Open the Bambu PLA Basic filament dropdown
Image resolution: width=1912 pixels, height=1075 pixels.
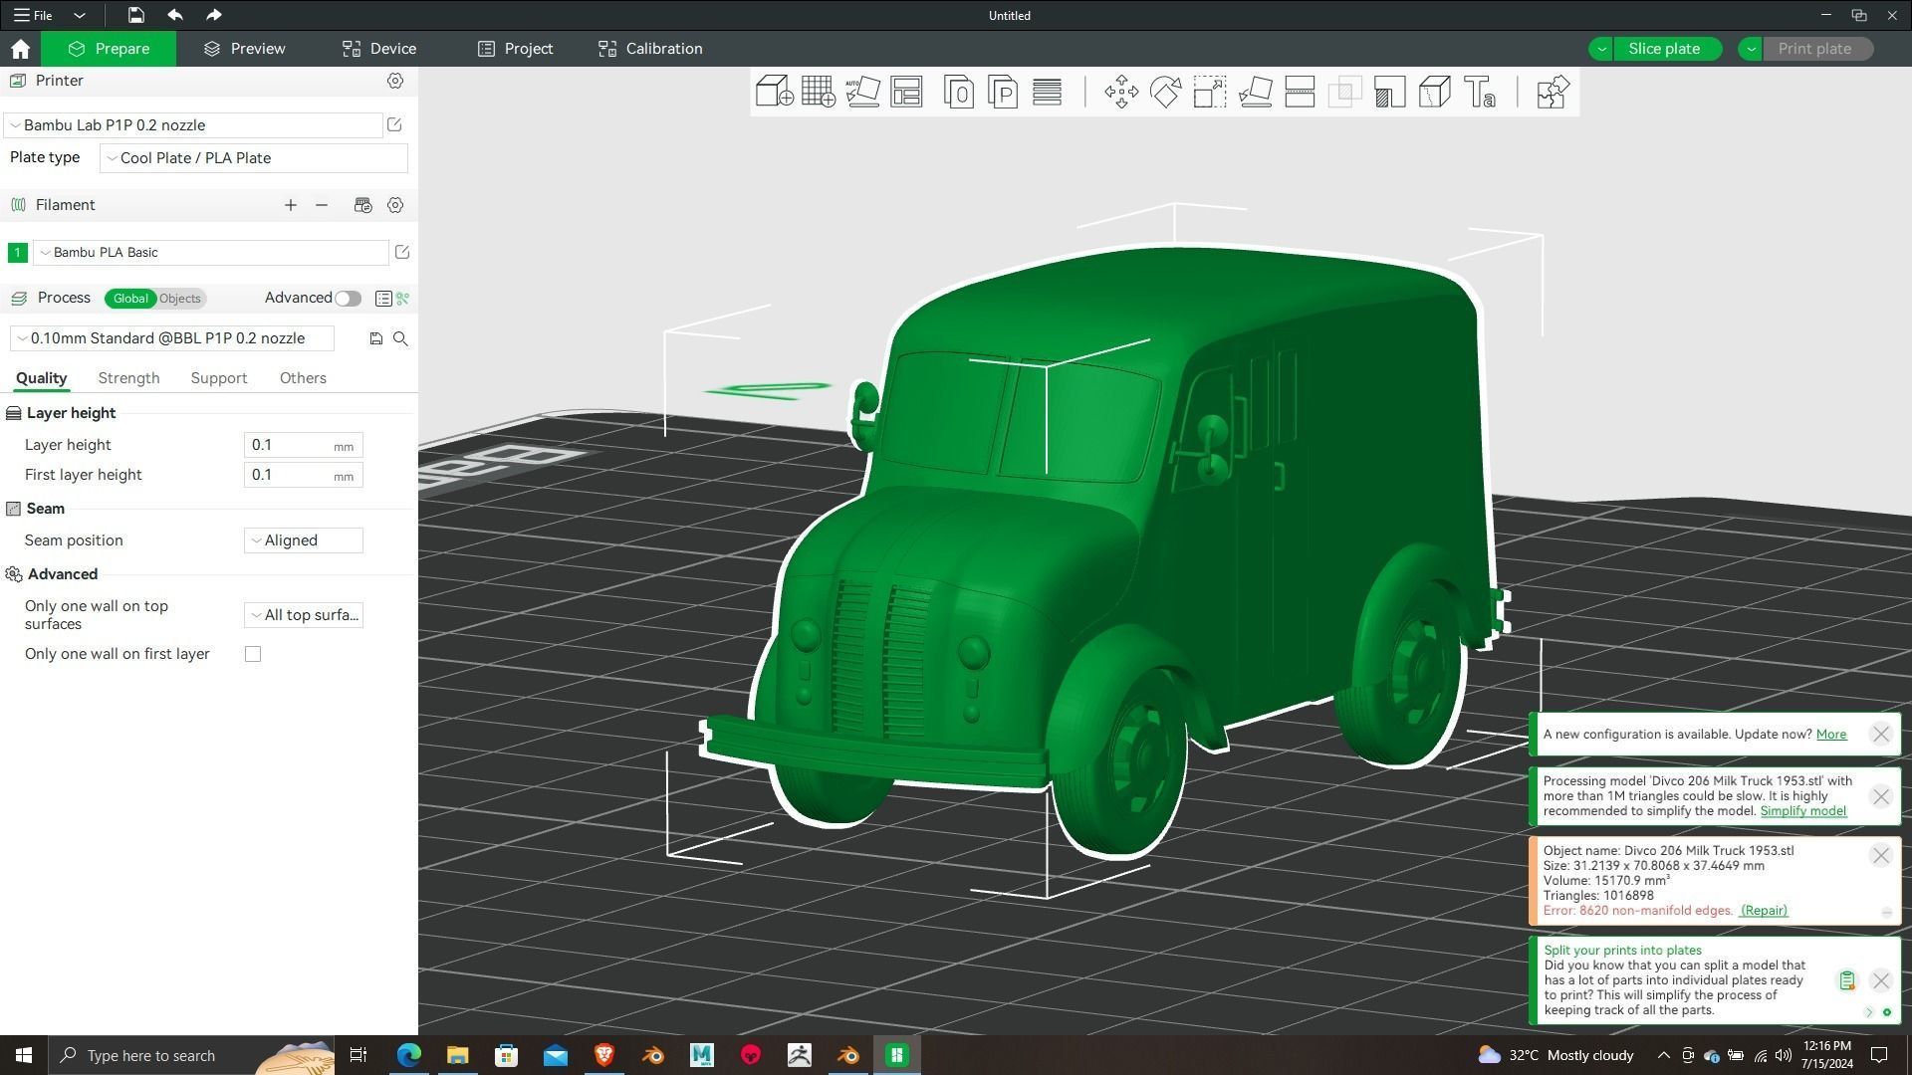(x=211, y=252)
